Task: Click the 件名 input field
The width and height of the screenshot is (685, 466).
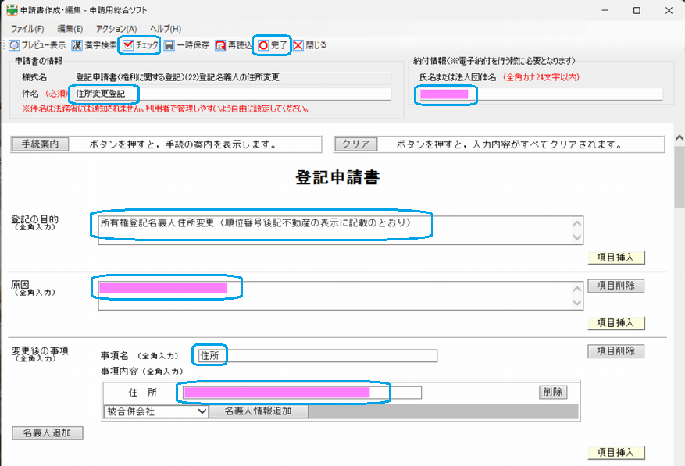Action: [x=231, y=94]
